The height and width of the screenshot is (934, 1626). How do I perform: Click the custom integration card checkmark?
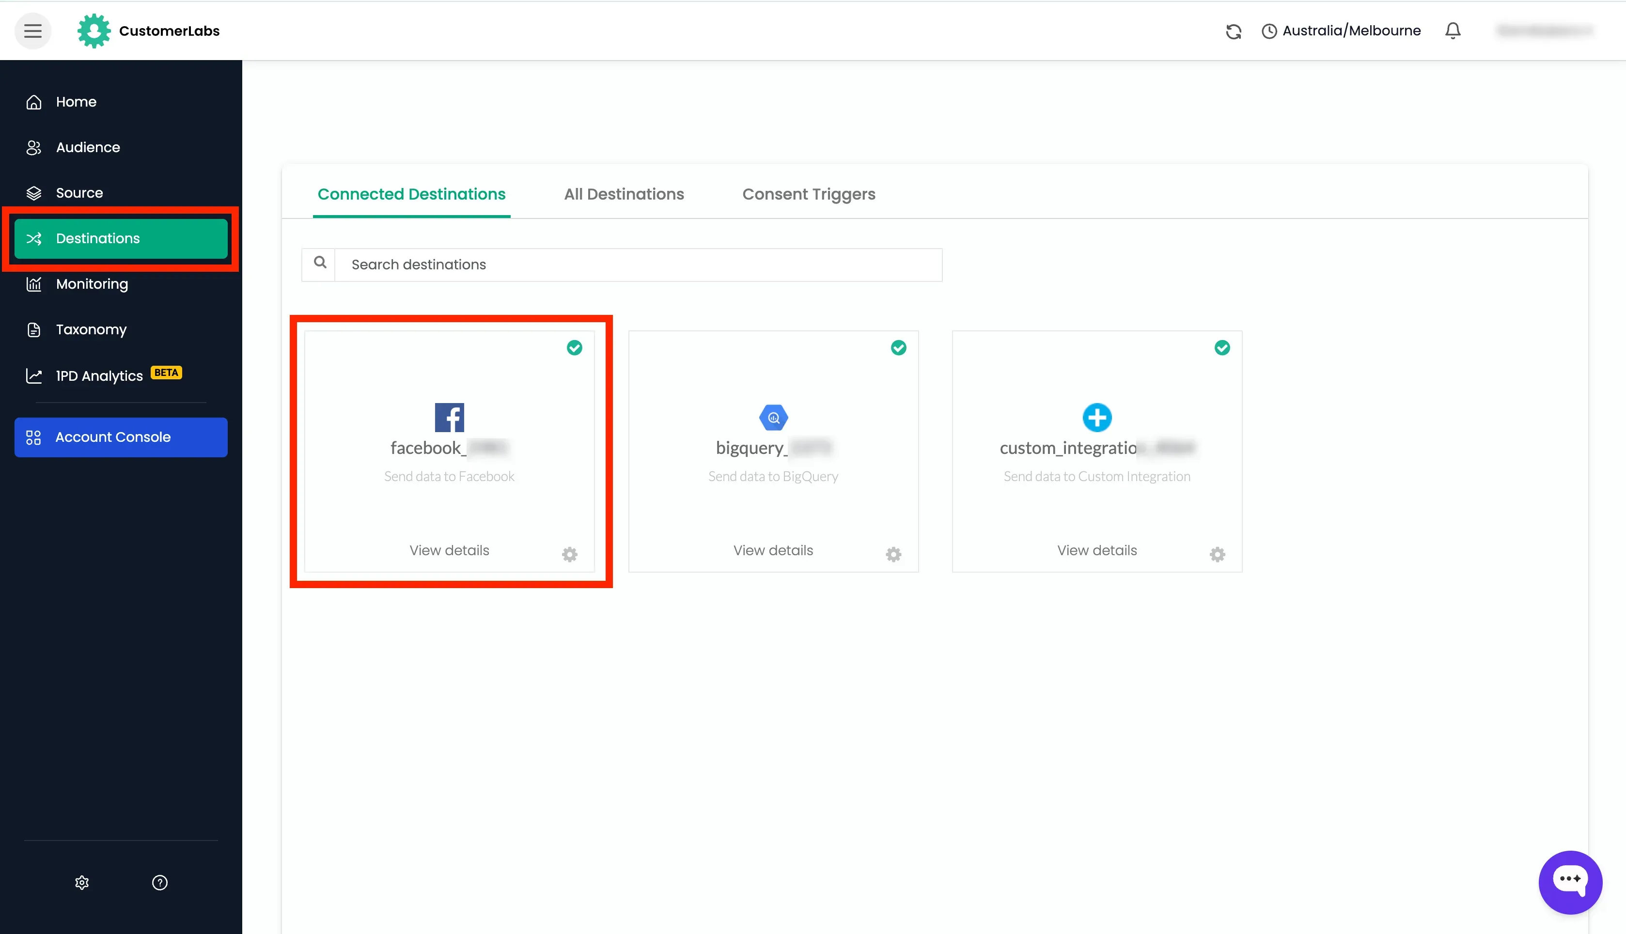click(x=1222, y=348)
